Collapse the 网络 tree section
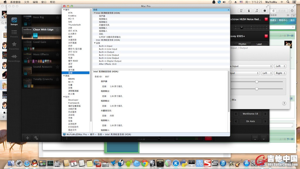Screen dimensions: 300x169 tap(64, 76)
